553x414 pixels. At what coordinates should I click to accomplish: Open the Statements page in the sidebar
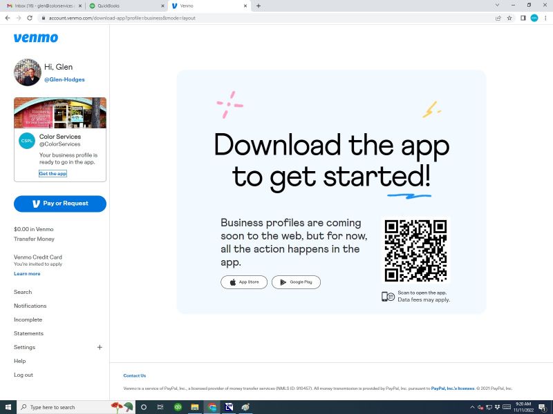(28, 333)
